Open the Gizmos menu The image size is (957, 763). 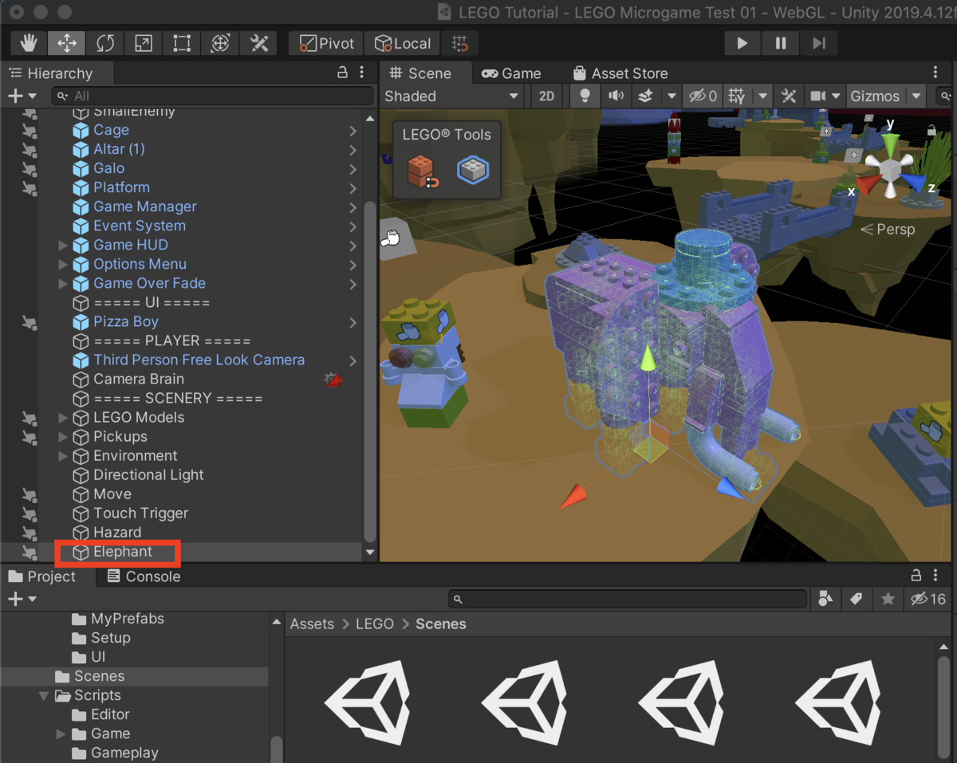pyautogui.click(x=875, y=96)
